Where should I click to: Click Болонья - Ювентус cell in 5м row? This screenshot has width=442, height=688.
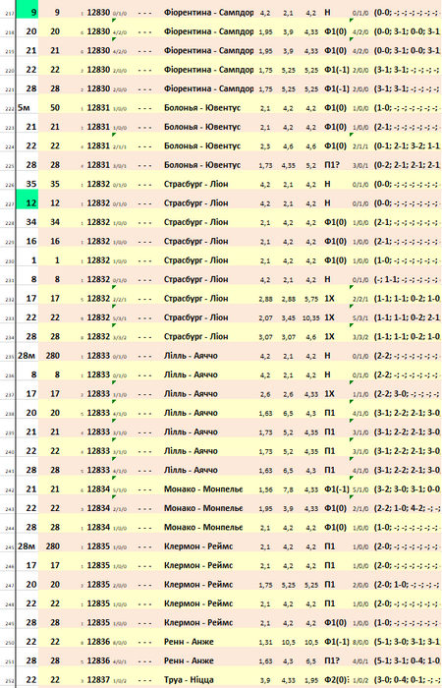click(x=202, y=107)
